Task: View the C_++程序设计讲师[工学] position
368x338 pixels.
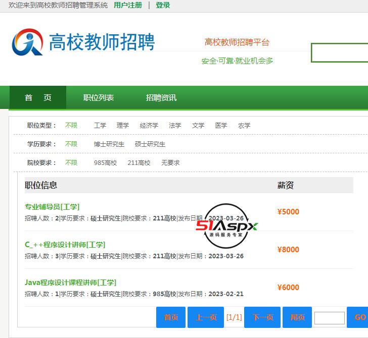Action: click(x=65, y=245)
